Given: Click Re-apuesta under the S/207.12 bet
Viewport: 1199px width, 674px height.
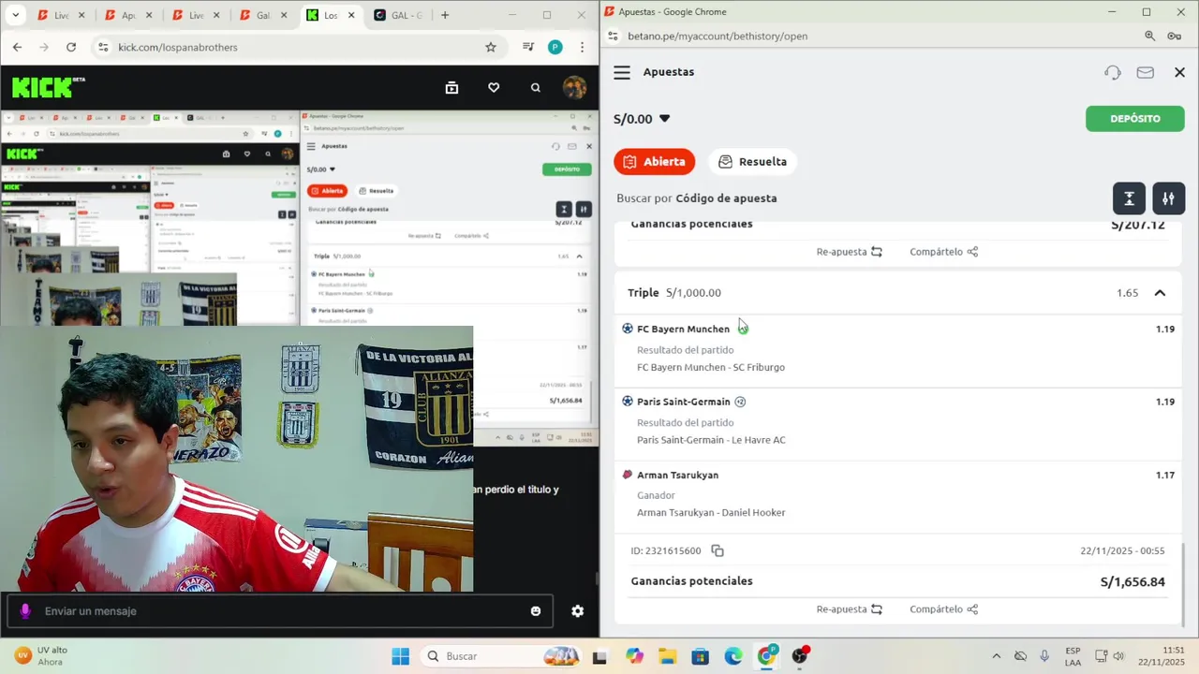Looking at the screenshot, I should pos(849,252).
